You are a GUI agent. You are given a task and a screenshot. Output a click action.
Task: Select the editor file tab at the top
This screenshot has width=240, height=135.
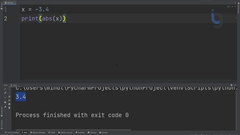[9, 3]
